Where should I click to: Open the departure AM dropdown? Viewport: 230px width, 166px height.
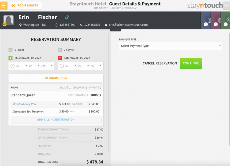(96, 66)
